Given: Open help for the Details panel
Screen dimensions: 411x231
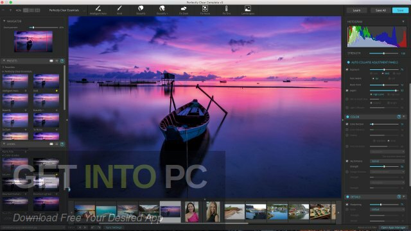Looking at the screenshot, I should 399,197.
